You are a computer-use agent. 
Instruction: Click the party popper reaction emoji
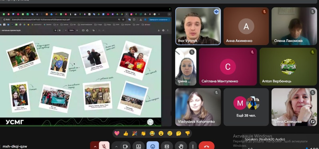134,133
